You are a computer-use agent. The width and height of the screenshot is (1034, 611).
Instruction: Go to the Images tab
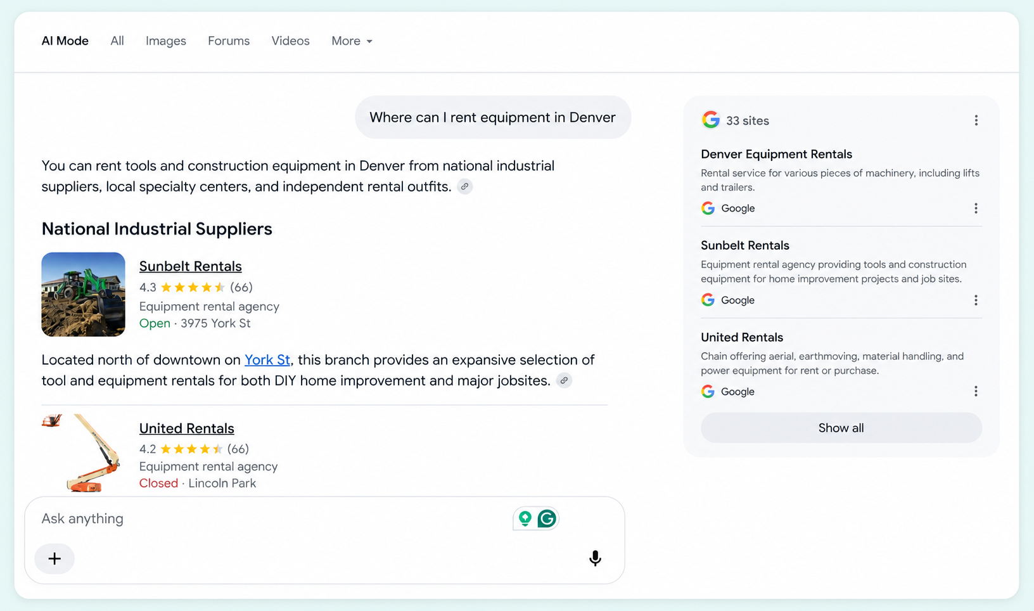point(166,41)
